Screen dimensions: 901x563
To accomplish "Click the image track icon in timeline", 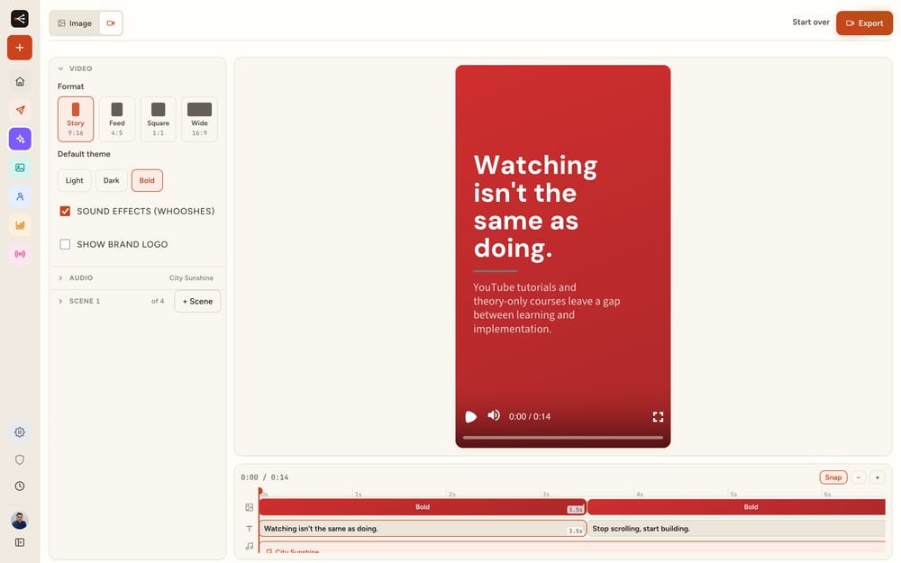I will (249, 507).
